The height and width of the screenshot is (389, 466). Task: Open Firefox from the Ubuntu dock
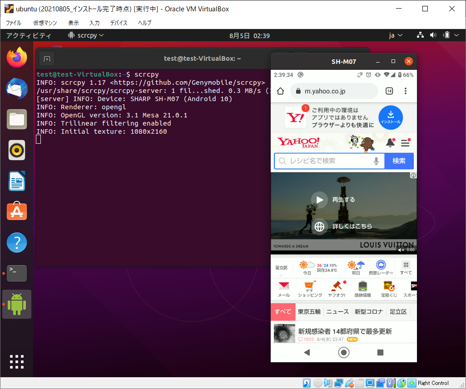17,58
